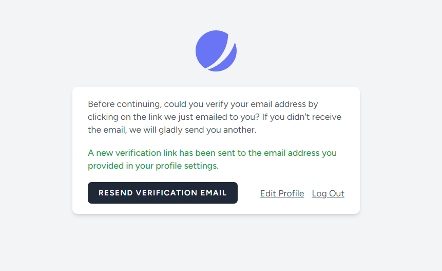Click the text "verify your email address by"
The image size is (442, 271).
tap(264, 104)
